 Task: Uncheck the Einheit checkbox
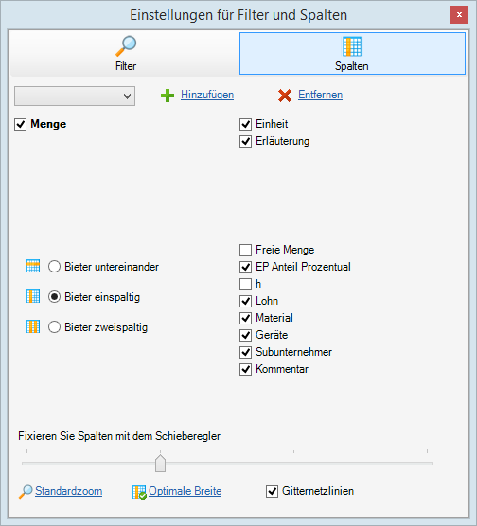pos(245,124)
